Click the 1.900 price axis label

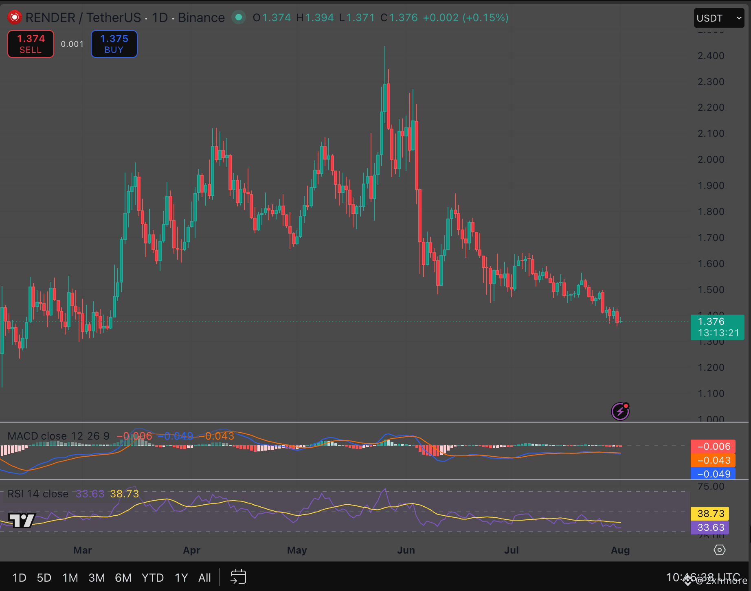[711, 186]
